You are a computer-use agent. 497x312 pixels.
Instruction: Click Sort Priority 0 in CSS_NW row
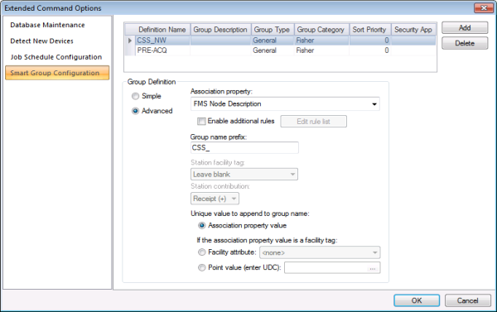point(370,41)
